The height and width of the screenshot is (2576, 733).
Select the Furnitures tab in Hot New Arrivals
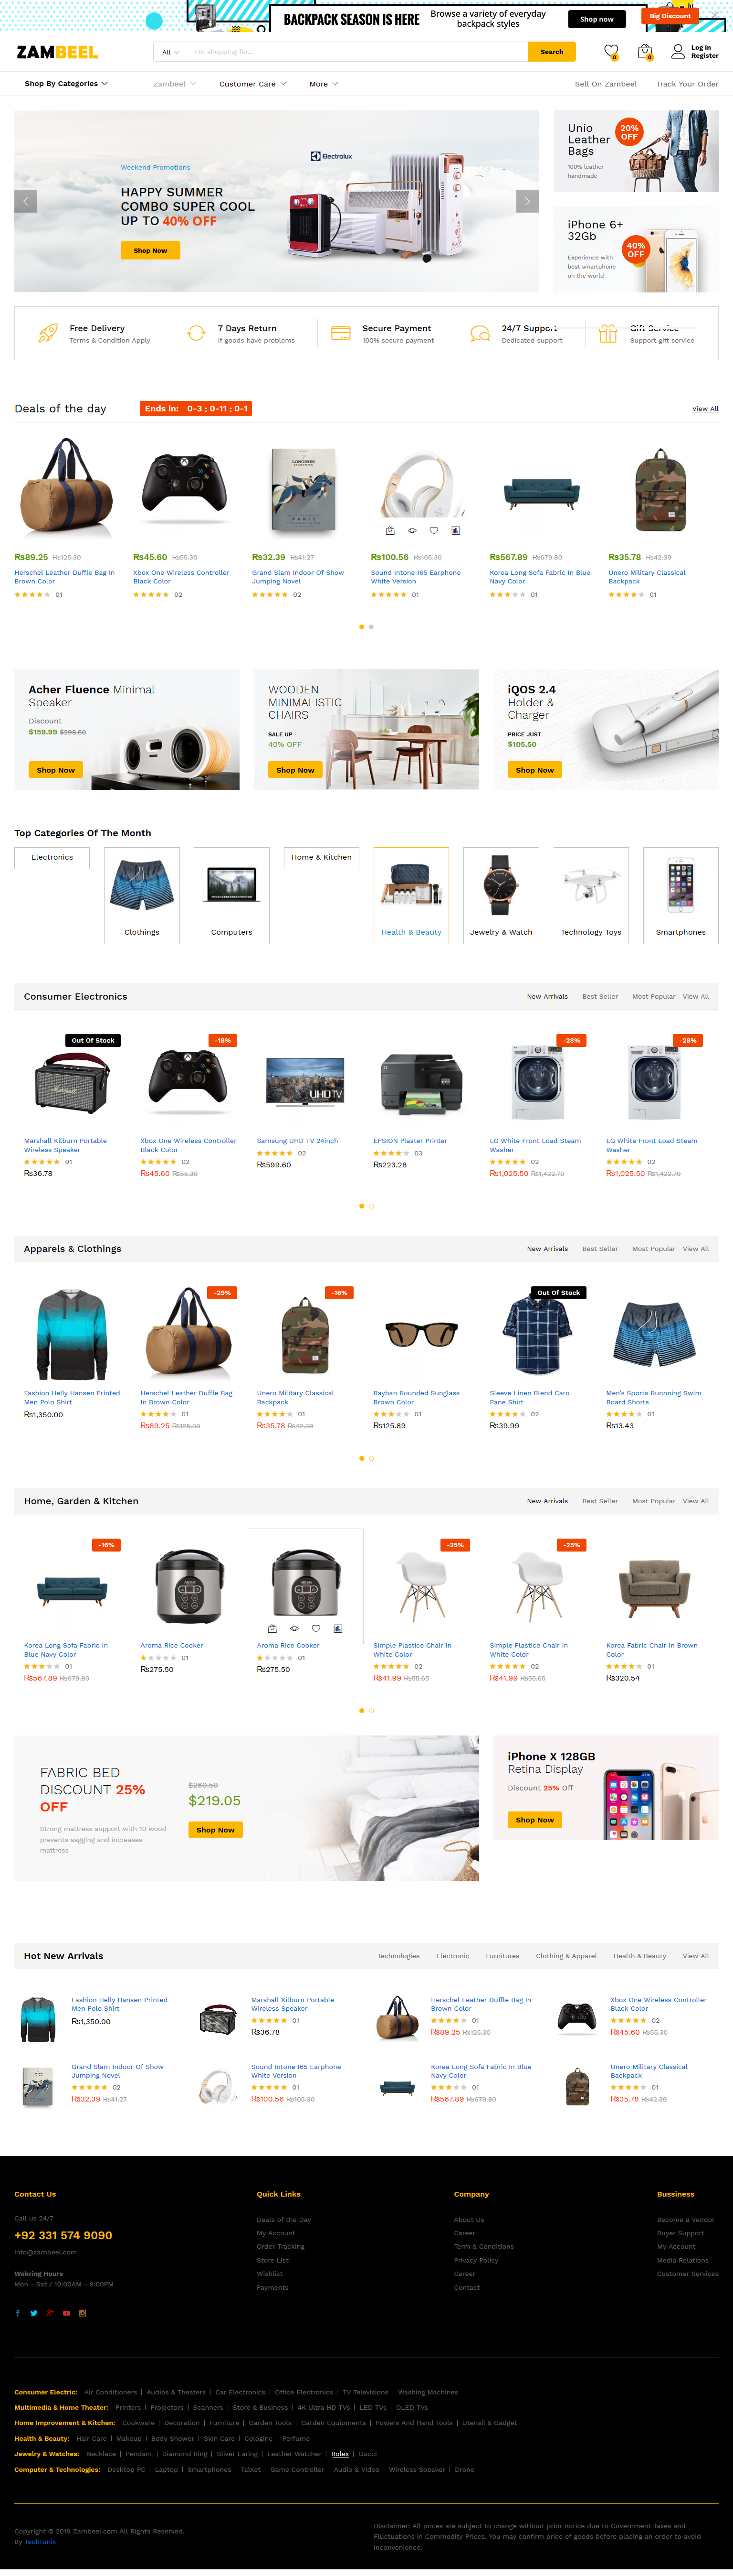coord(503,1956)
